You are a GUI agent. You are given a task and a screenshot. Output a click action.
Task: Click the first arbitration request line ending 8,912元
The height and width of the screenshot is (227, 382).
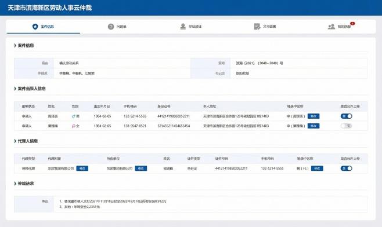(113, 202)
